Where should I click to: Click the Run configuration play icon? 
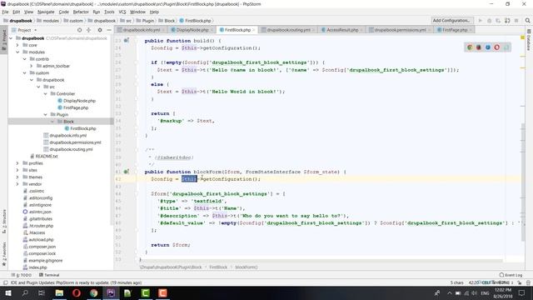(481, 21)
